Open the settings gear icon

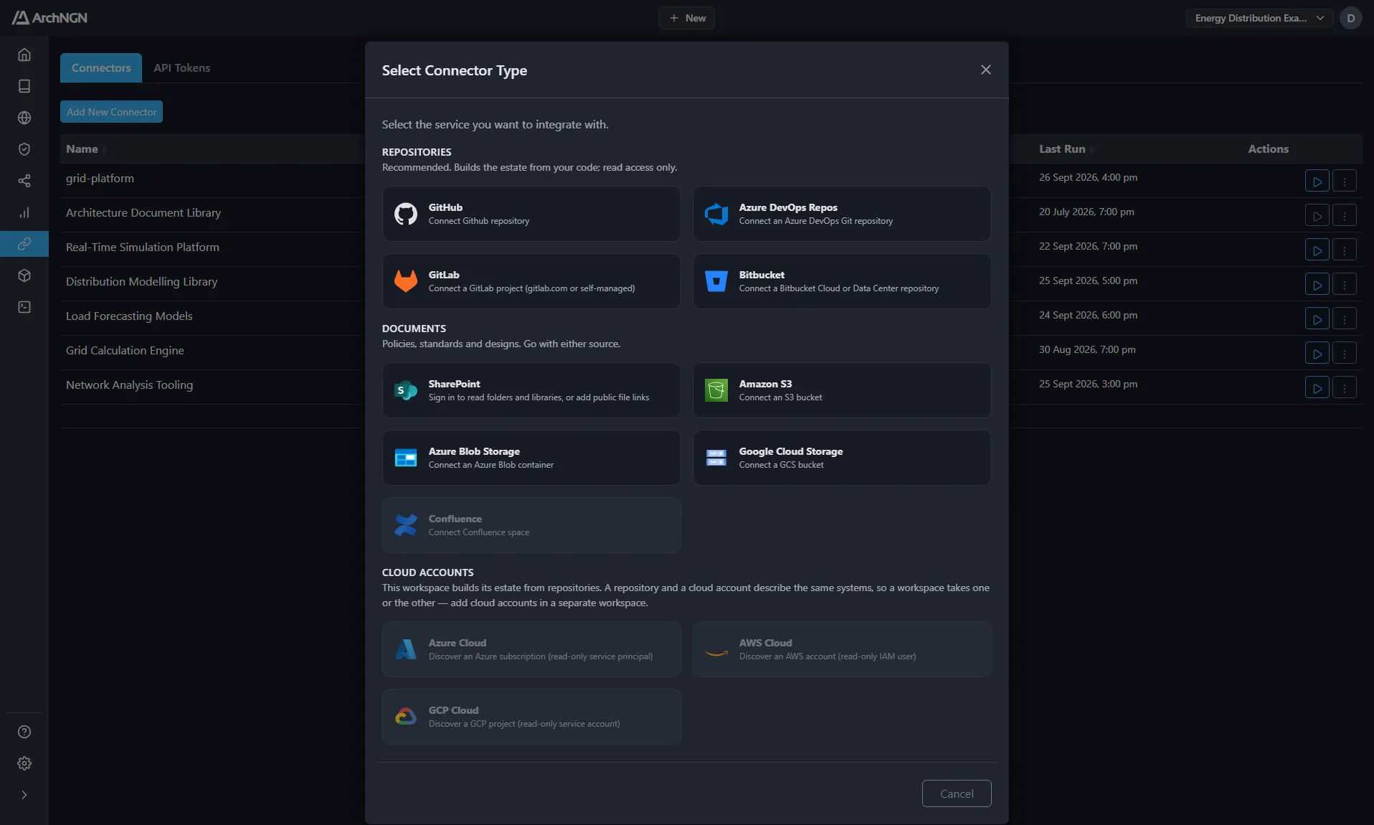(x=24, y=763)
